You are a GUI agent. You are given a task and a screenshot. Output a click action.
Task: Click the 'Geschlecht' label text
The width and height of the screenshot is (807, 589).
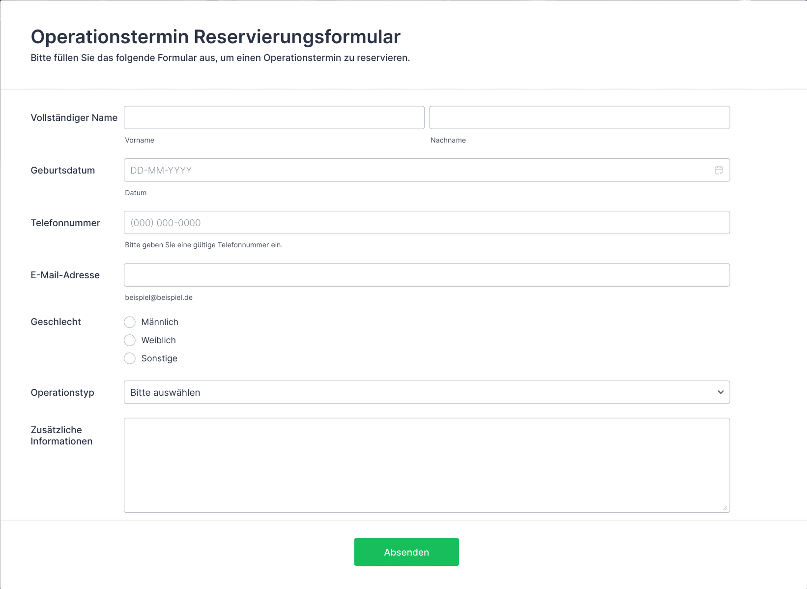56,322
